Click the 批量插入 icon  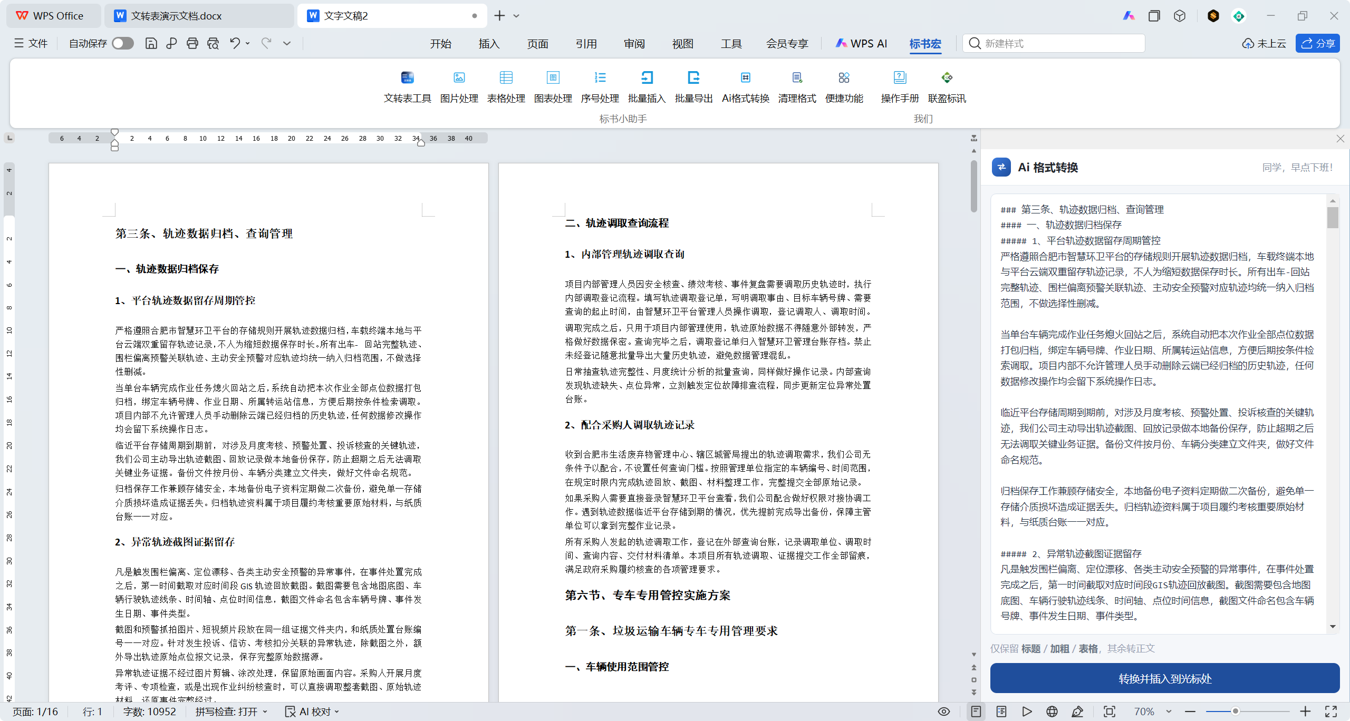pyautogui.click(x=647, y=78)
